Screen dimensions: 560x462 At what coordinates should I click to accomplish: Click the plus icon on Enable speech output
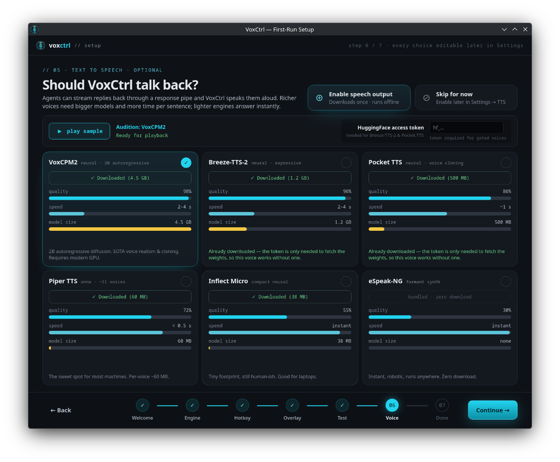pos(319,98)
